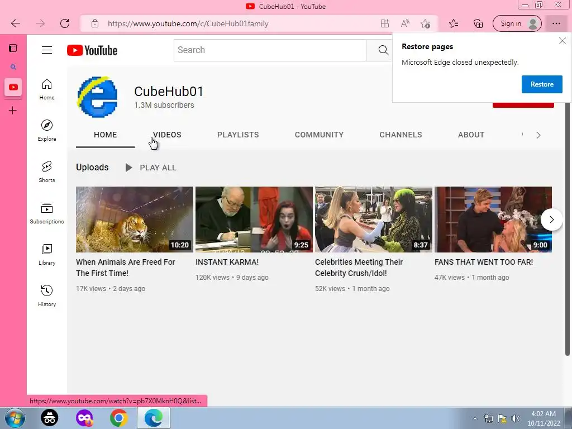Open the sidebar search tab icon
The width and height of the screenshot is (572, 429).
[x=13, y=67]
